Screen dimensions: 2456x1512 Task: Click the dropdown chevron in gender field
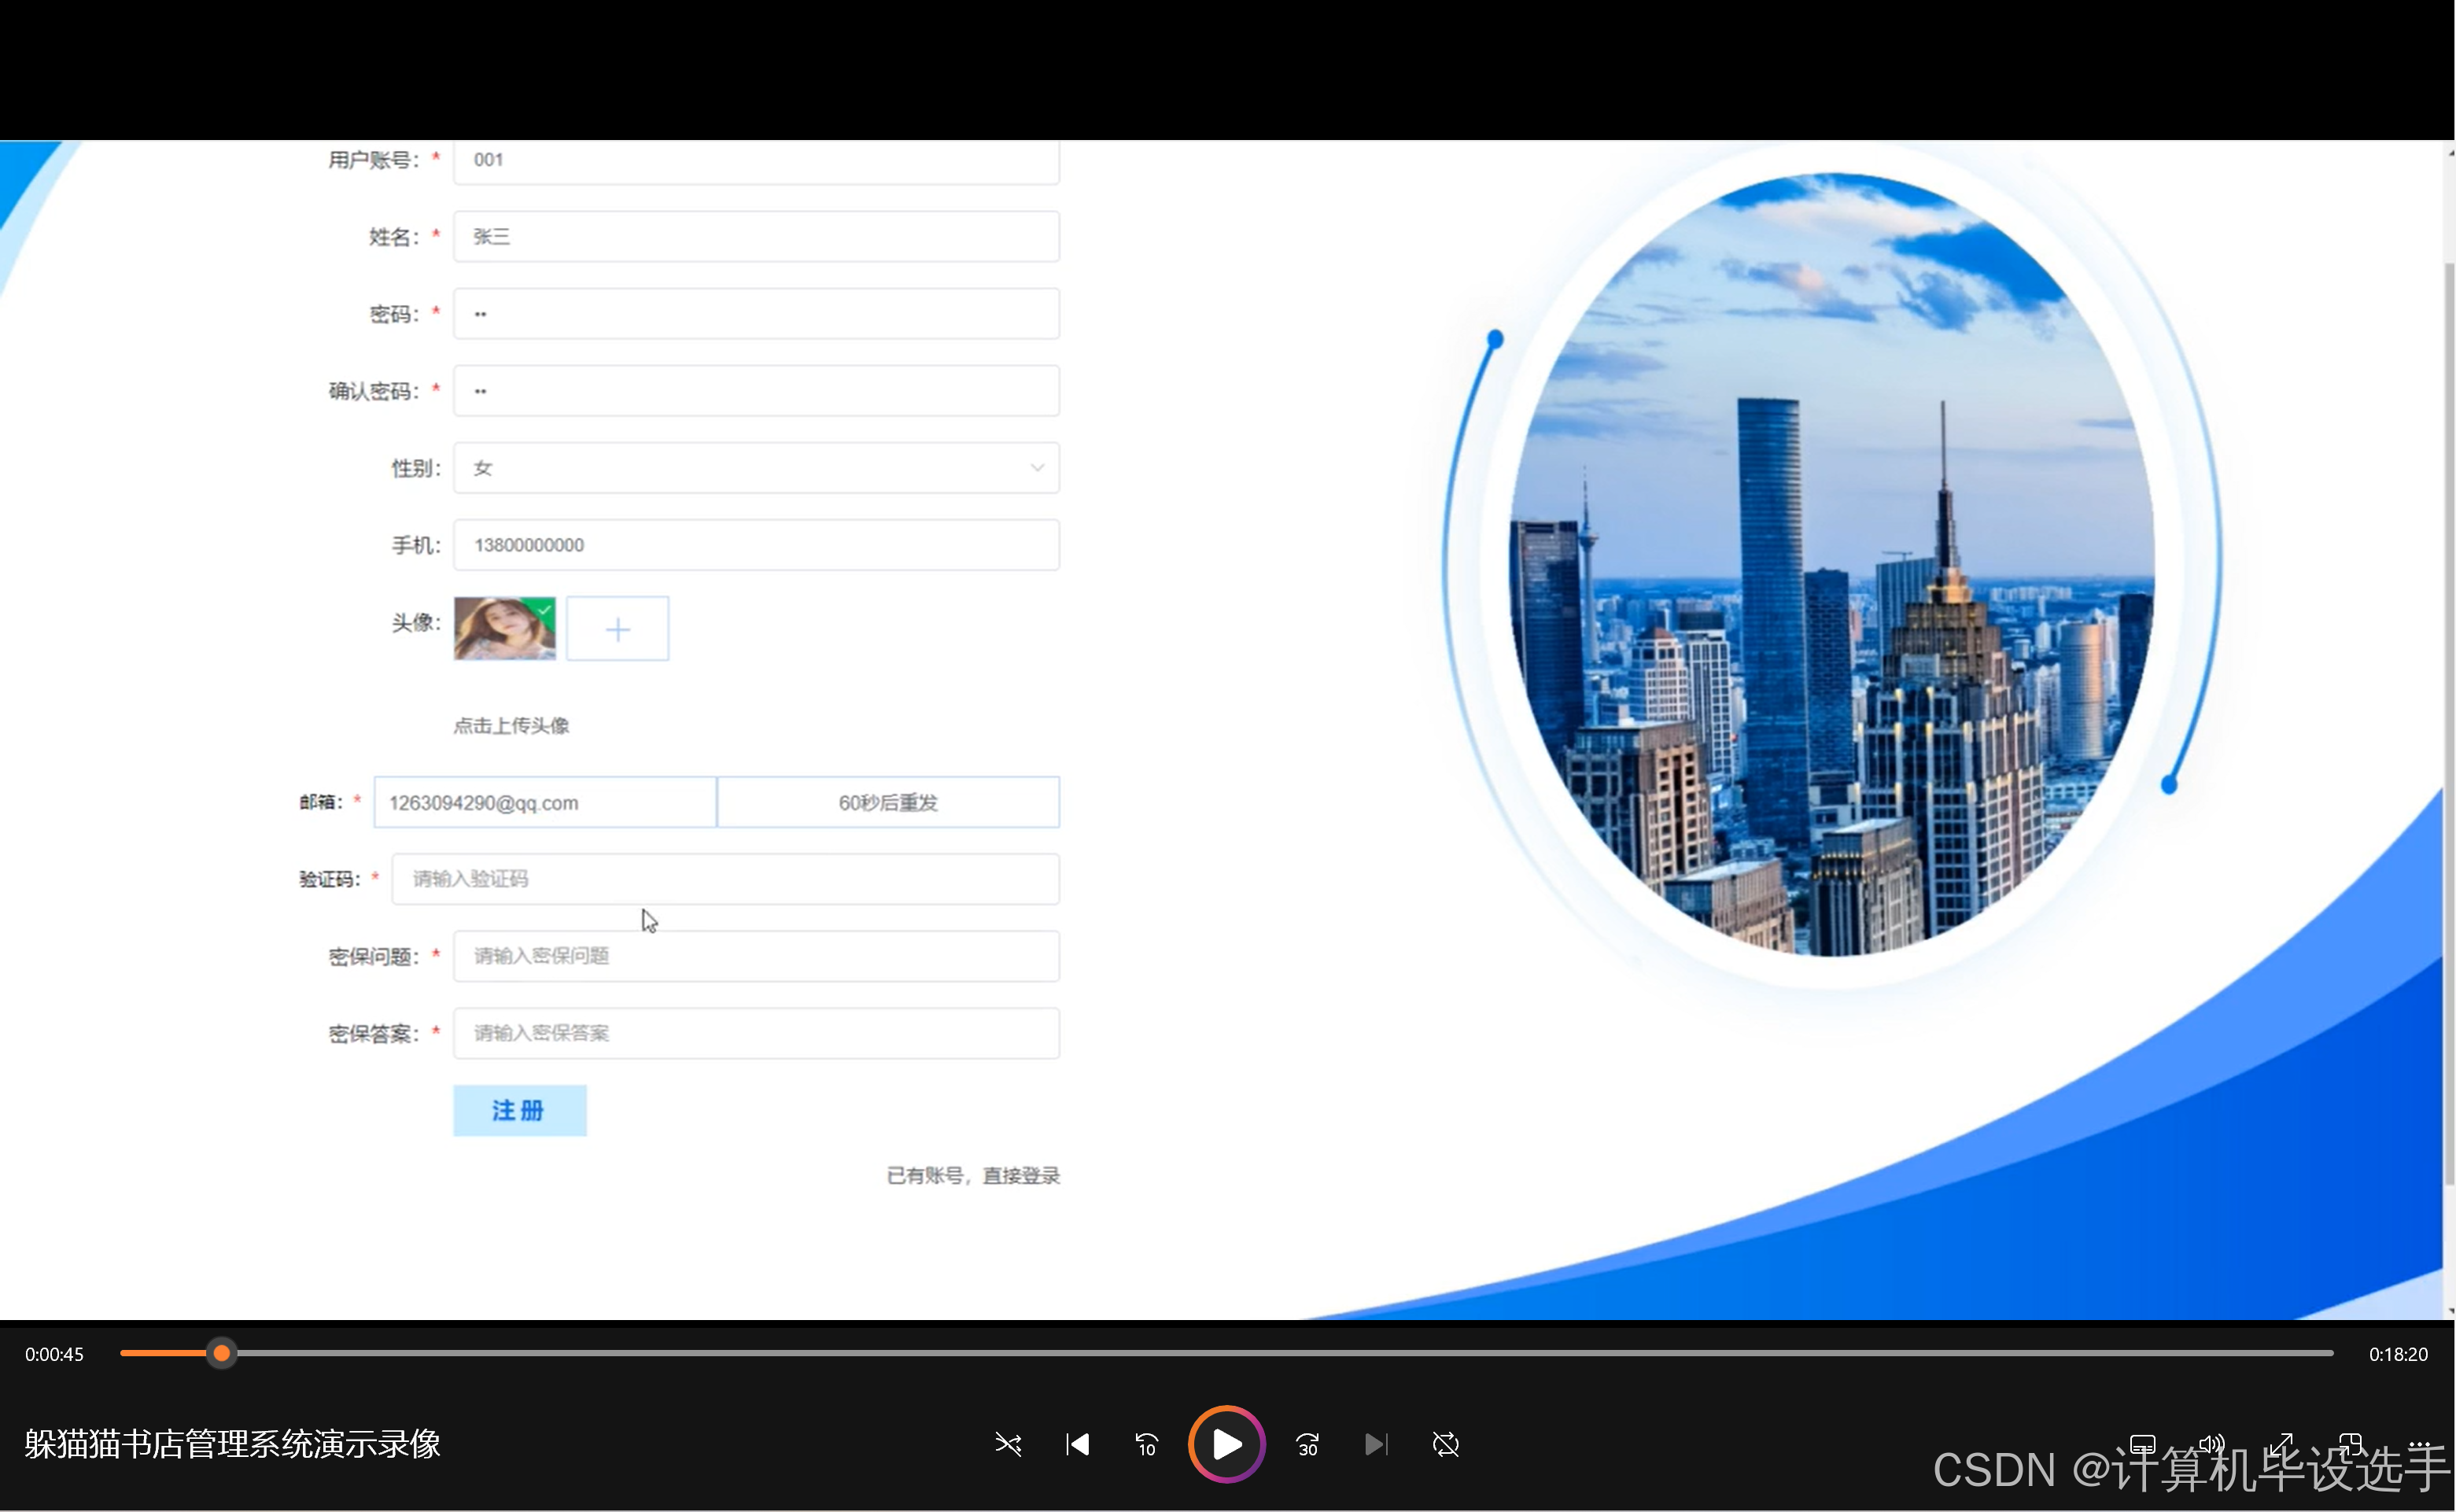click(x=1037, y=468)
